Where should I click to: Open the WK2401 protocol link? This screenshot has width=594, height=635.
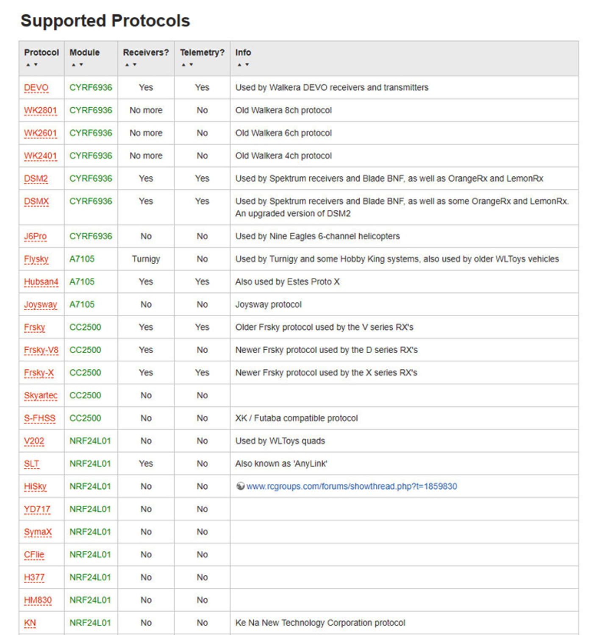coord(40,156)
